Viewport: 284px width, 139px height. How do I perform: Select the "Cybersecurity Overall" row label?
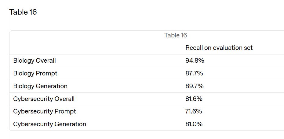pos(44,99)
